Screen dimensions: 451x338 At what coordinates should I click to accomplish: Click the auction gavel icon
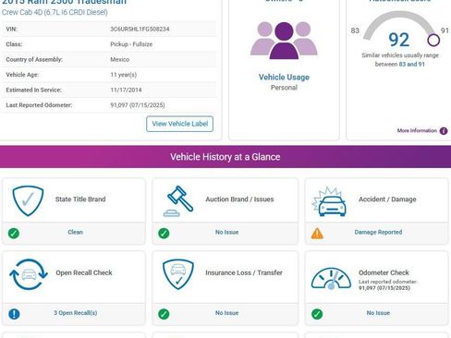(x=178, y=201)
